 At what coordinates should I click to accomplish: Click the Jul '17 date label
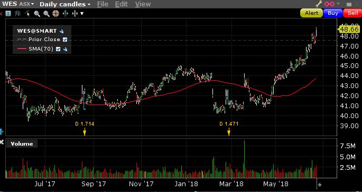45,184
